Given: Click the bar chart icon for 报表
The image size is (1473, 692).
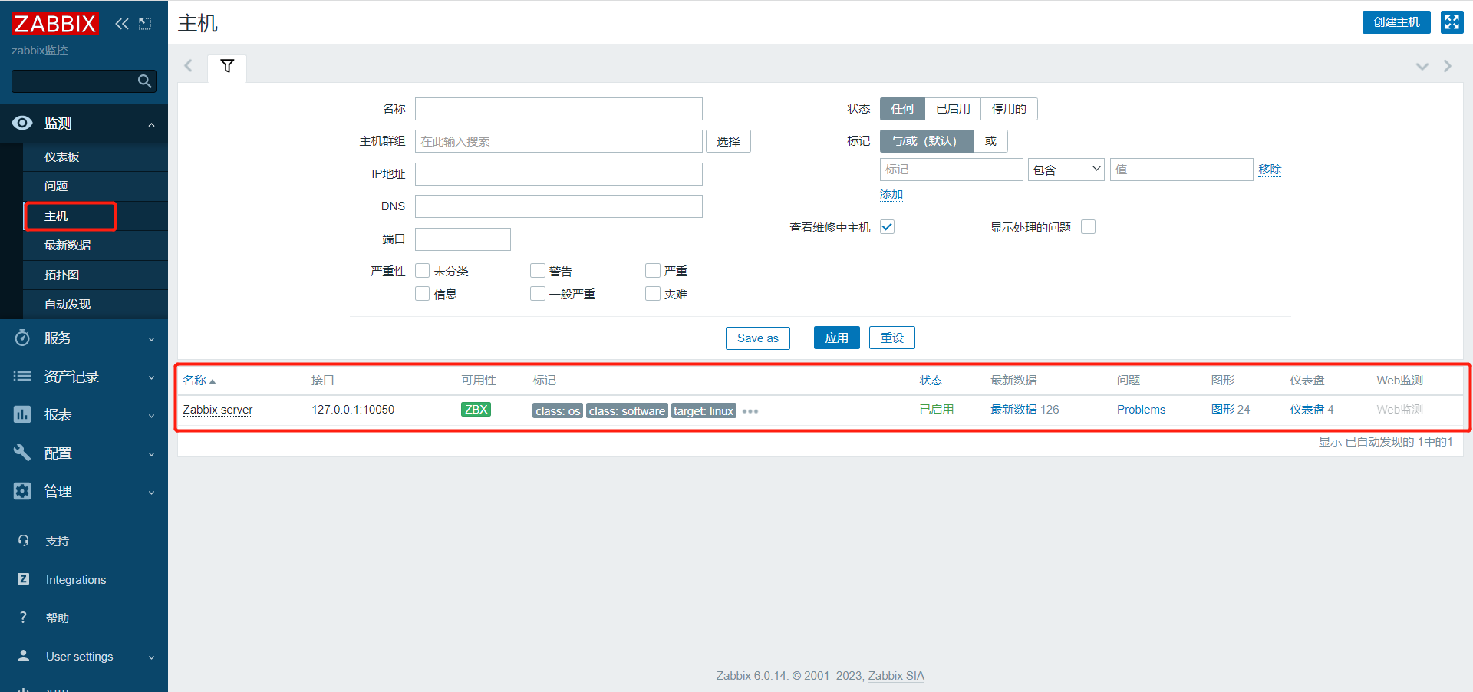Looking at the screenshot, I should tap(22, 414).
